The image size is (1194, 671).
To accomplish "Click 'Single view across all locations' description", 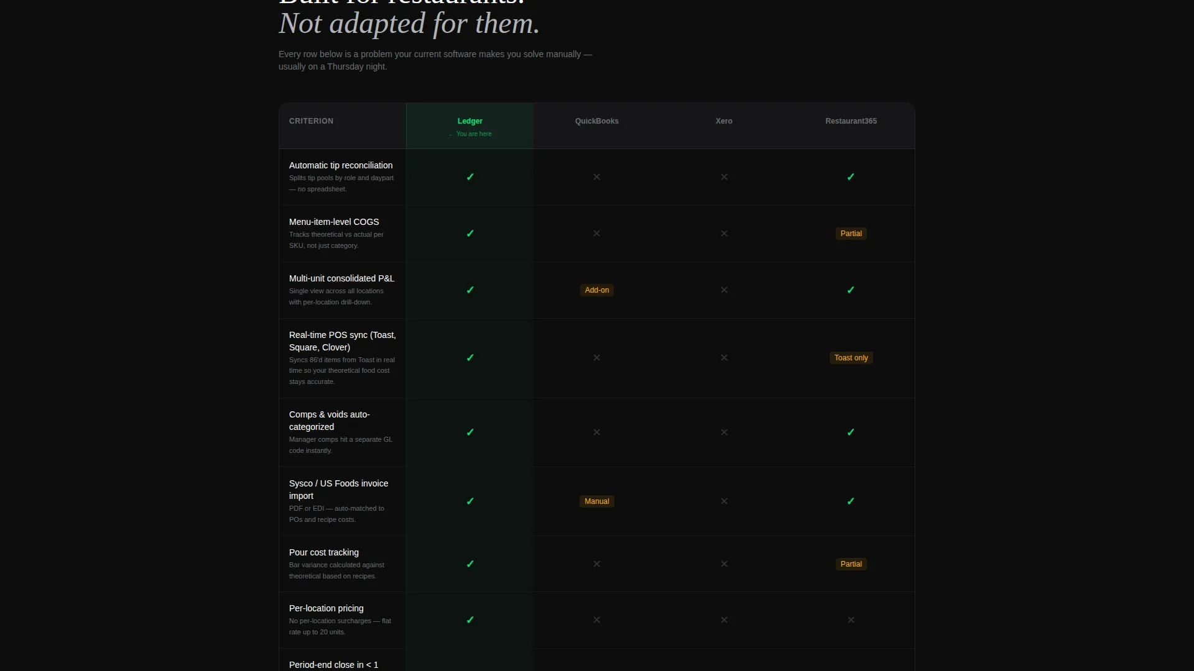I will pyautogui.click(x=336, y=296).
